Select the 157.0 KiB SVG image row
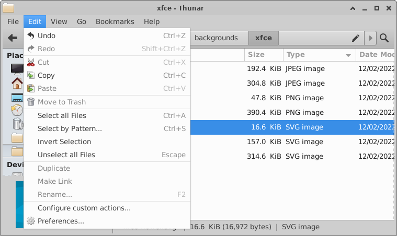Image resolution: width=397 pixels, height=236 pixels. click(292, 141)
